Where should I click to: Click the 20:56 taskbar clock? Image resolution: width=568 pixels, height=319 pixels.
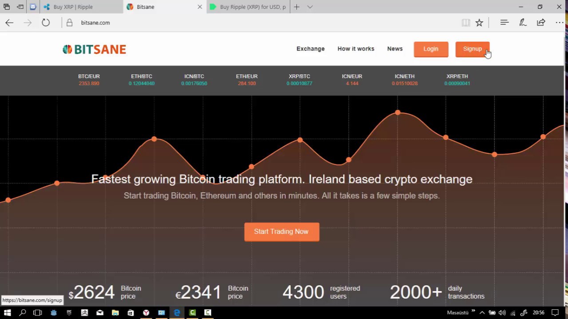(x=538, y=312)
